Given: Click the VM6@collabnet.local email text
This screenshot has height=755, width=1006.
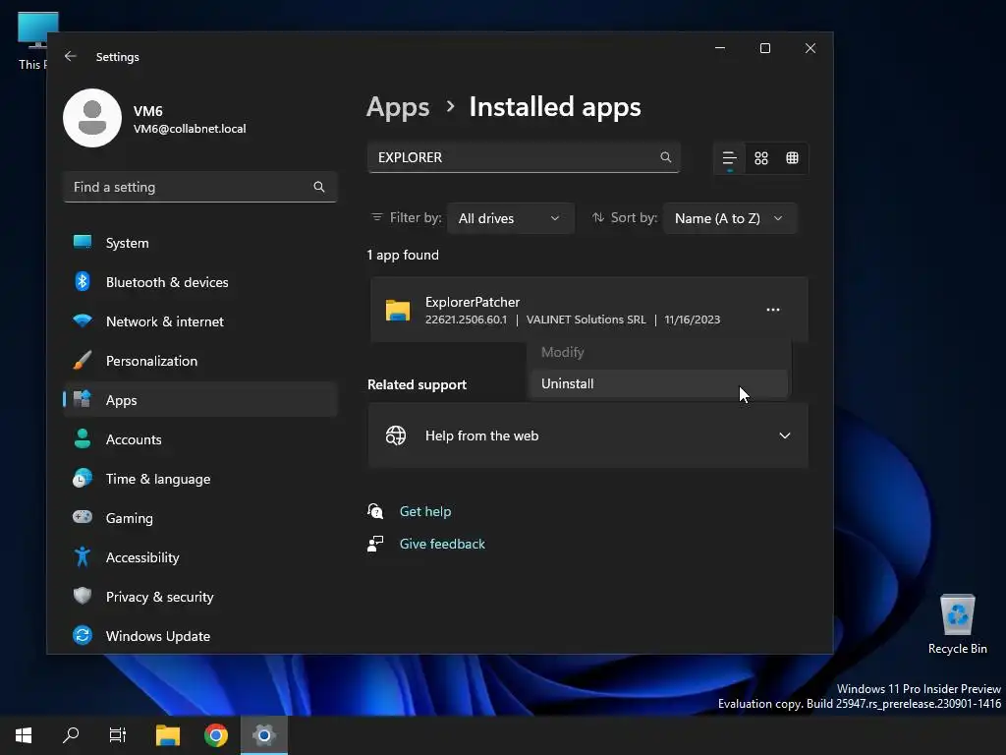Looking at the screenshot, I should 190,129.
